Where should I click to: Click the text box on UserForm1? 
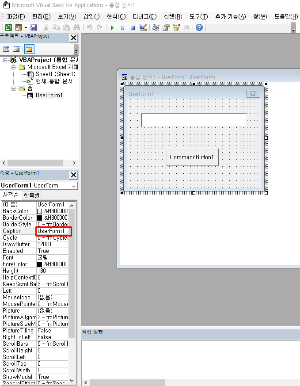[194, 120]
